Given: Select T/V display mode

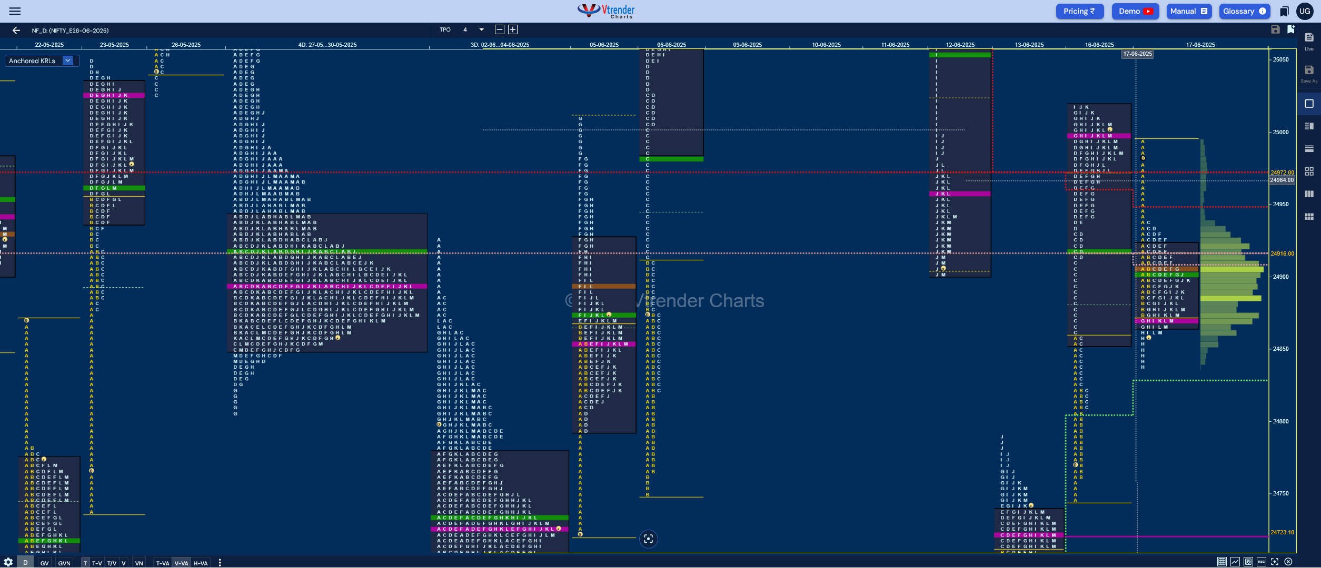Looking at the screenshot, I should click(x=112, y=563).
